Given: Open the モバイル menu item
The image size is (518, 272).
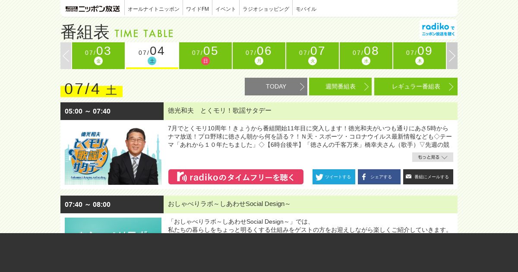Looking at the screenshot, I should [x=306, y=9].
